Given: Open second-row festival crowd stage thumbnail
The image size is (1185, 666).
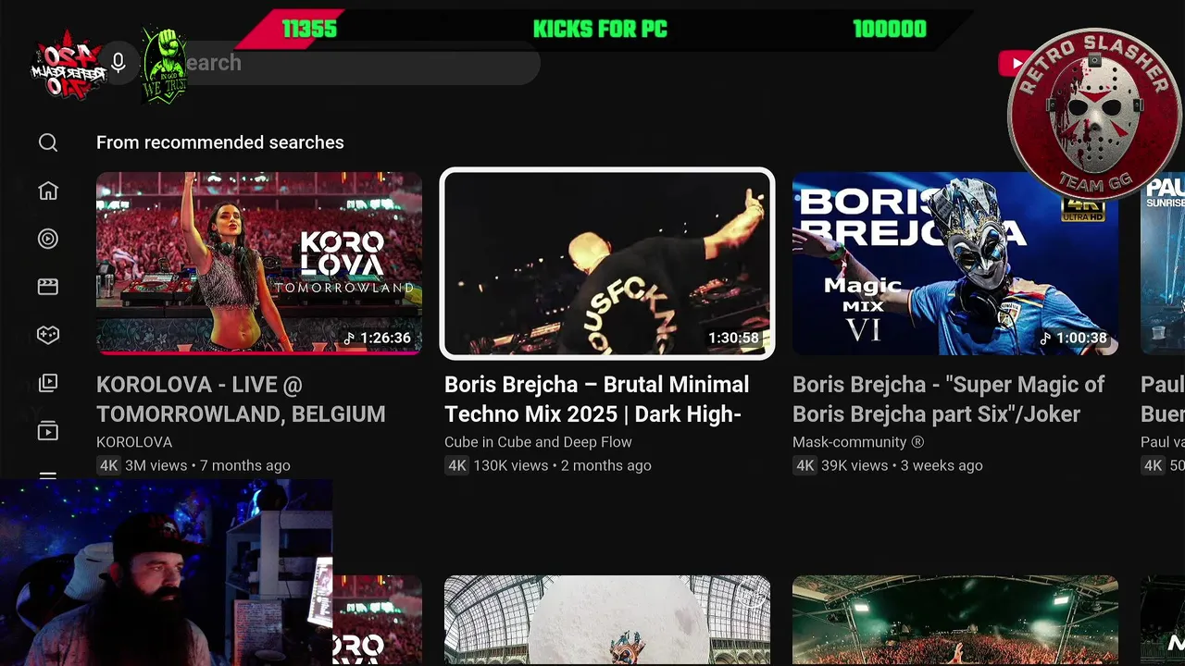Looking at the screenshot, I should 955,621.
